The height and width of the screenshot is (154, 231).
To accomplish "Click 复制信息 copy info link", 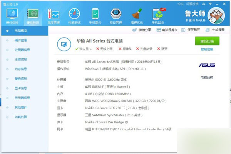I will (207, 49).
